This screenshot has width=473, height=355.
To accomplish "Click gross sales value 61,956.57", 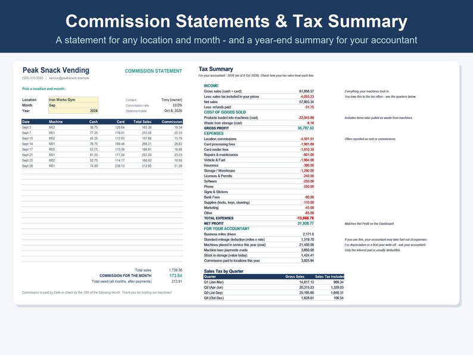I will point(306,91).
